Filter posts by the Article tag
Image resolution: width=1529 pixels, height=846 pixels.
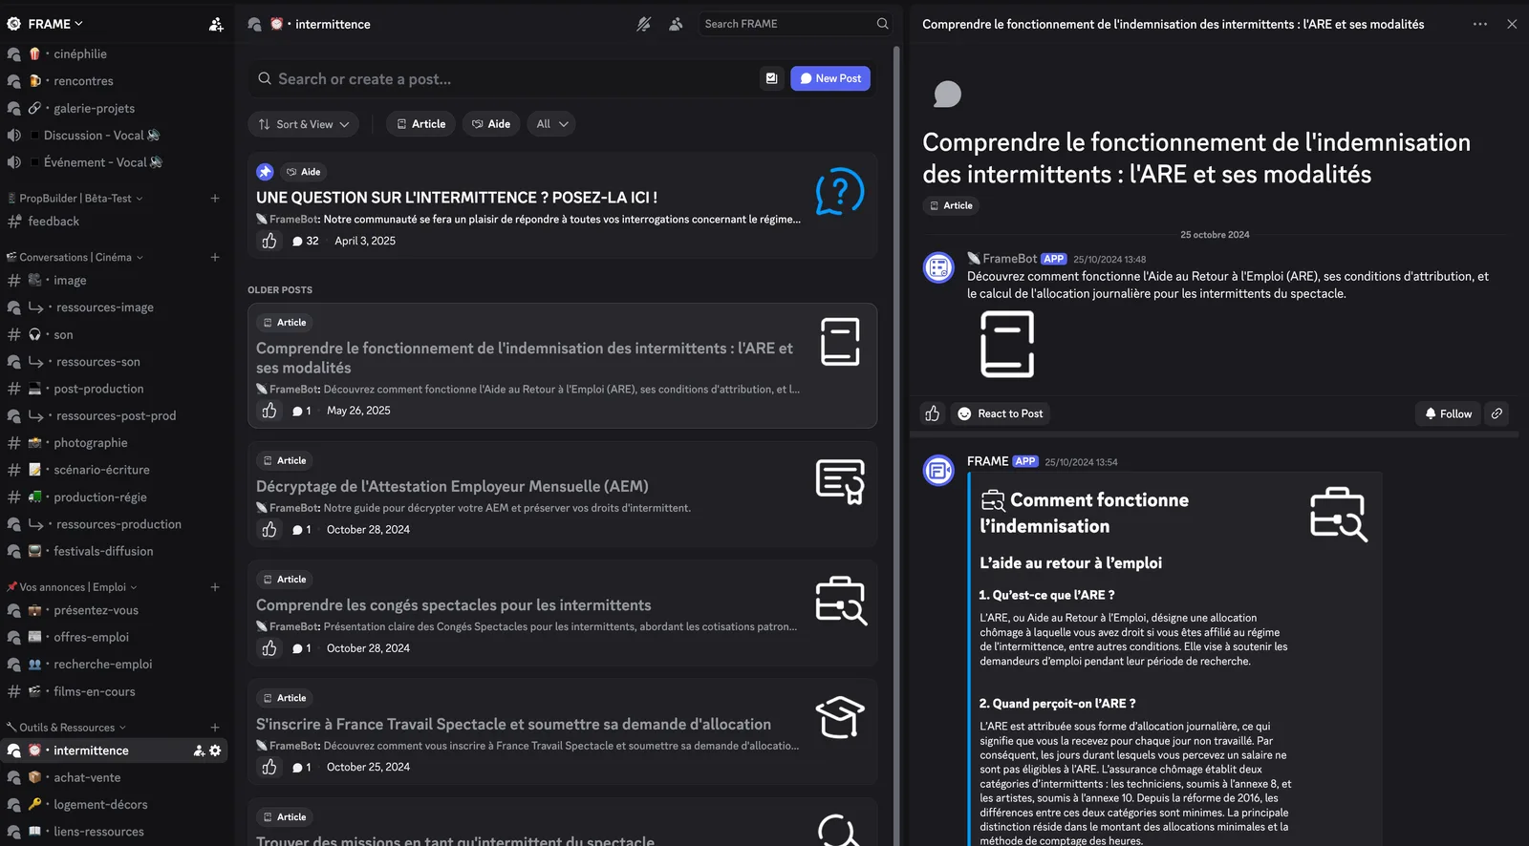[420, 124]
